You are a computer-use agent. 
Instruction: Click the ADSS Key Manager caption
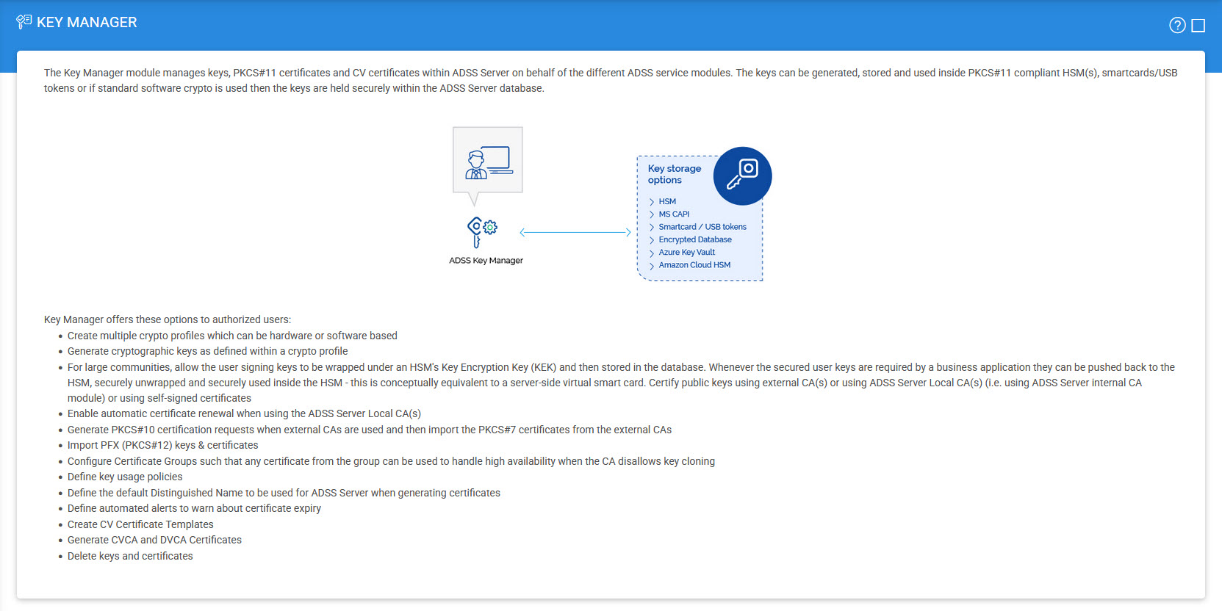[486, 261]
